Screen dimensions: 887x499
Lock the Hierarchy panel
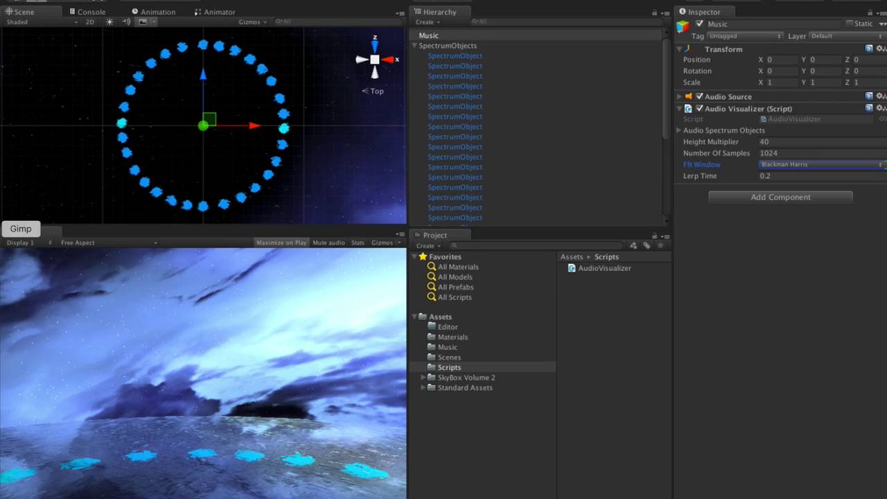(654, 12)
